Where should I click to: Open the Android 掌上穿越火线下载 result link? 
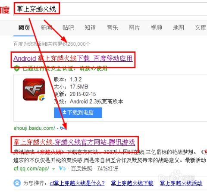coord(73,59)
